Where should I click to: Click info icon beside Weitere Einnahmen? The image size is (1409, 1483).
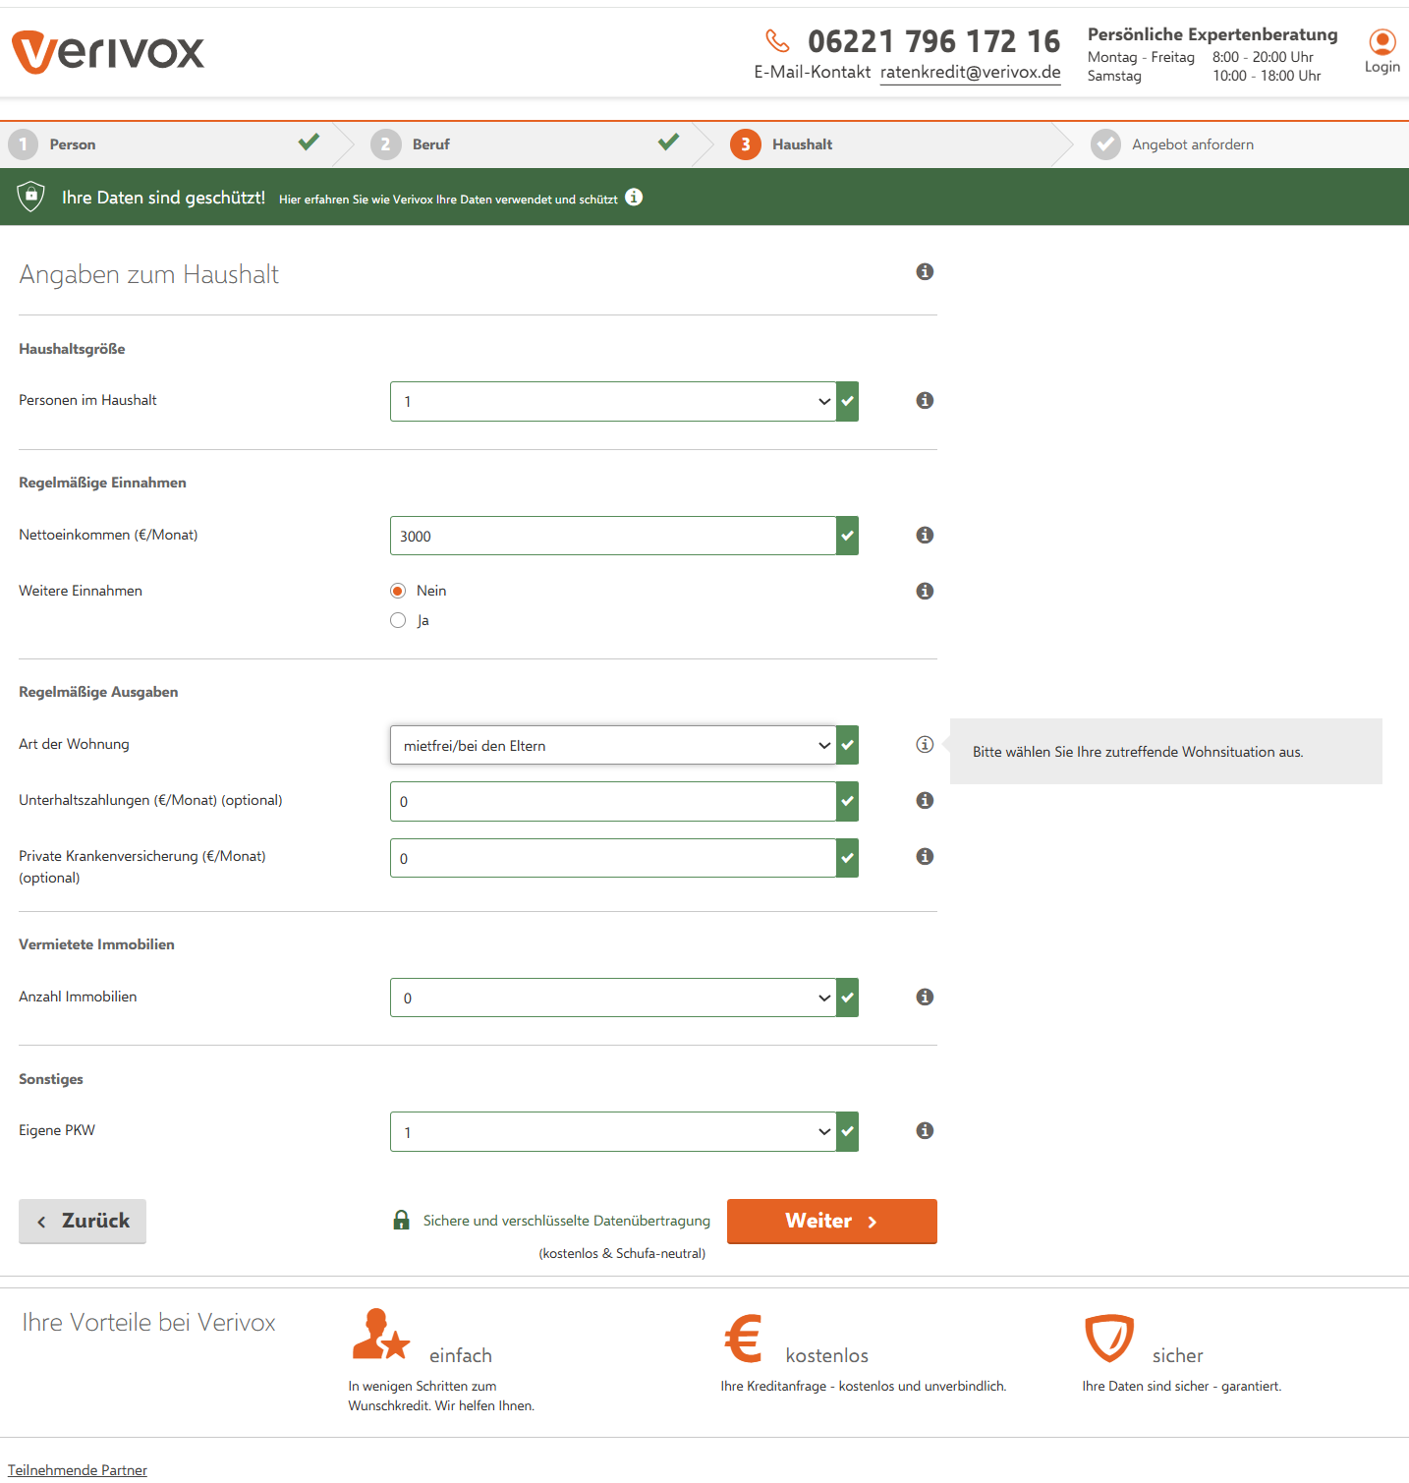[924, 592]
